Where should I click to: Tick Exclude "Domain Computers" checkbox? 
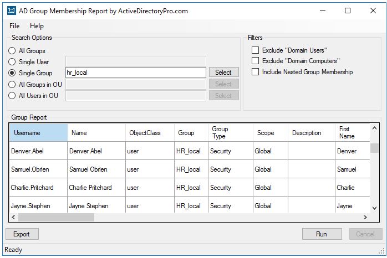(x=255, y=60)
